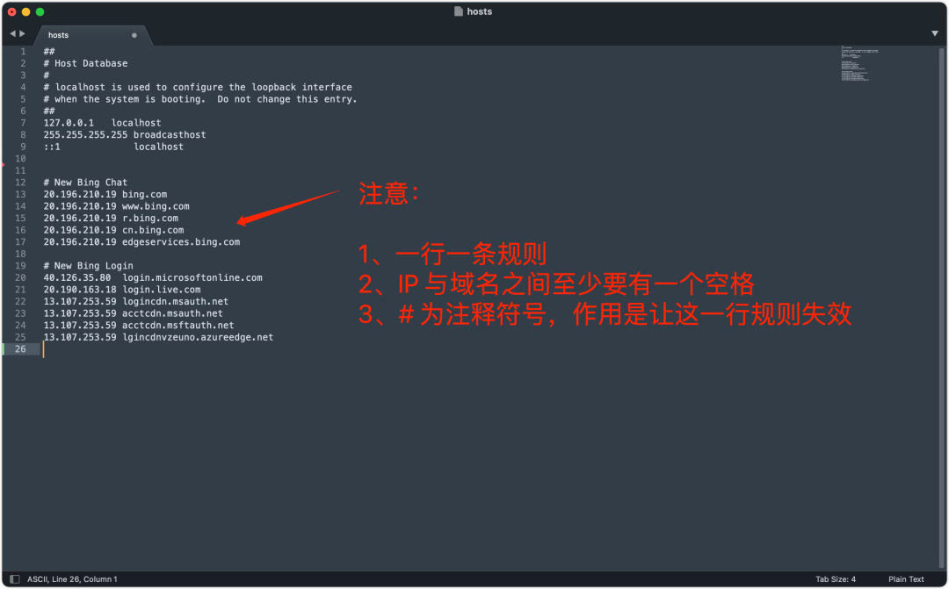Click the line '255.255.255.255 broadcasthost'

[x=125, y=135]
